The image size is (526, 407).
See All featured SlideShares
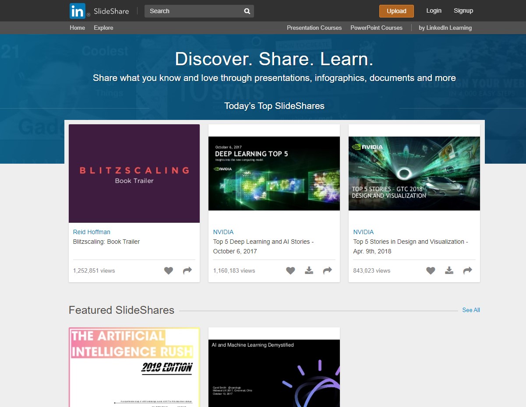471,310
